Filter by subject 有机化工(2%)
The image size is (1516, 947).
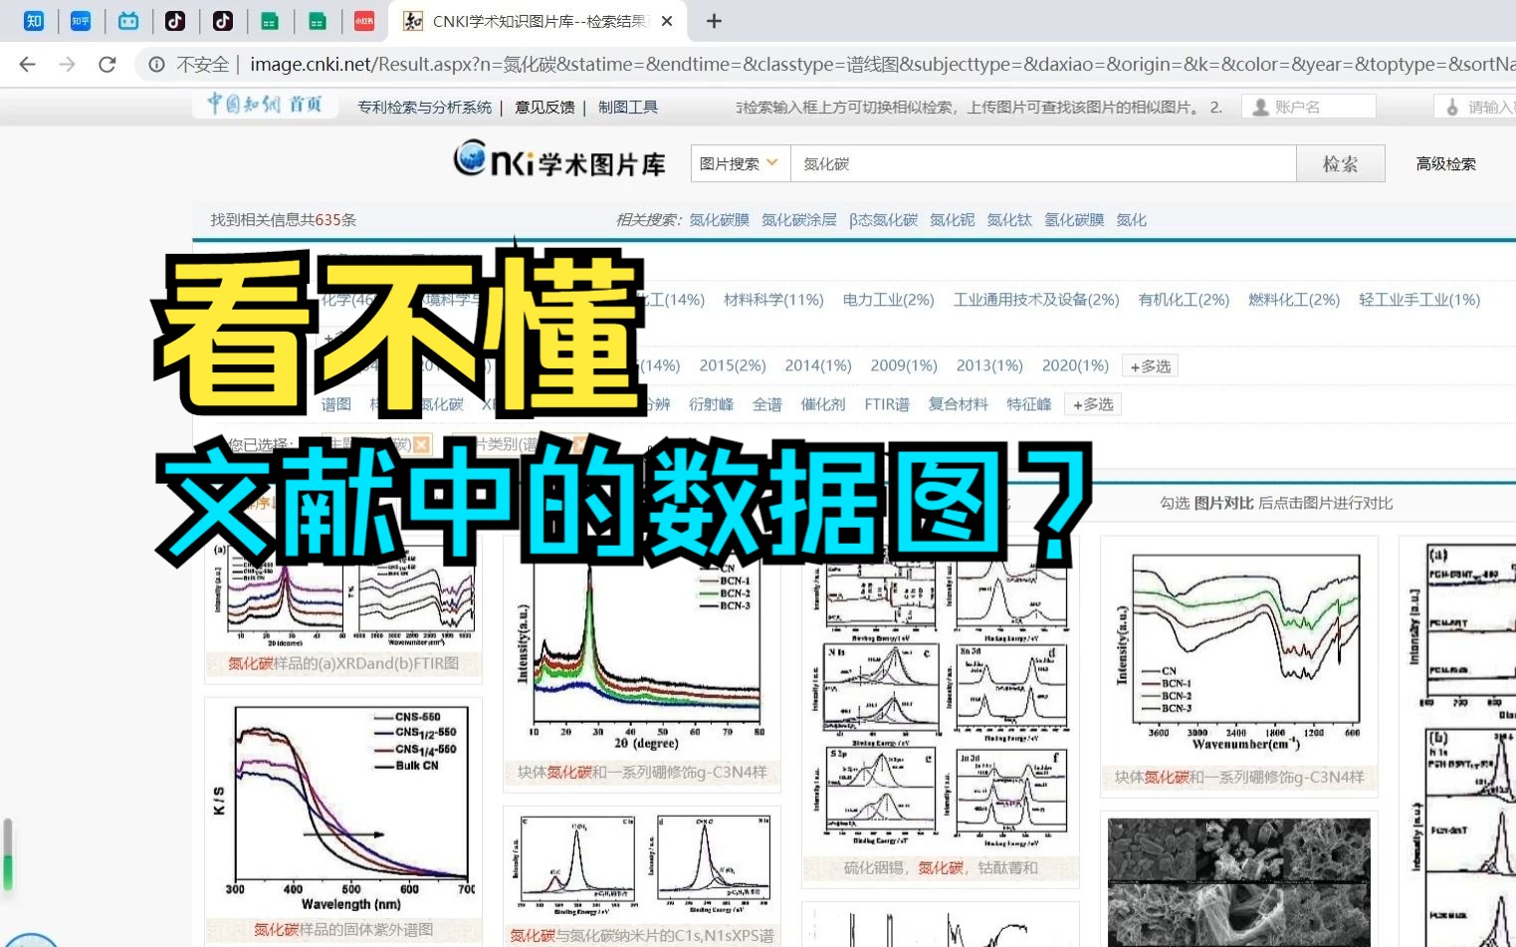coord(1184,300)
